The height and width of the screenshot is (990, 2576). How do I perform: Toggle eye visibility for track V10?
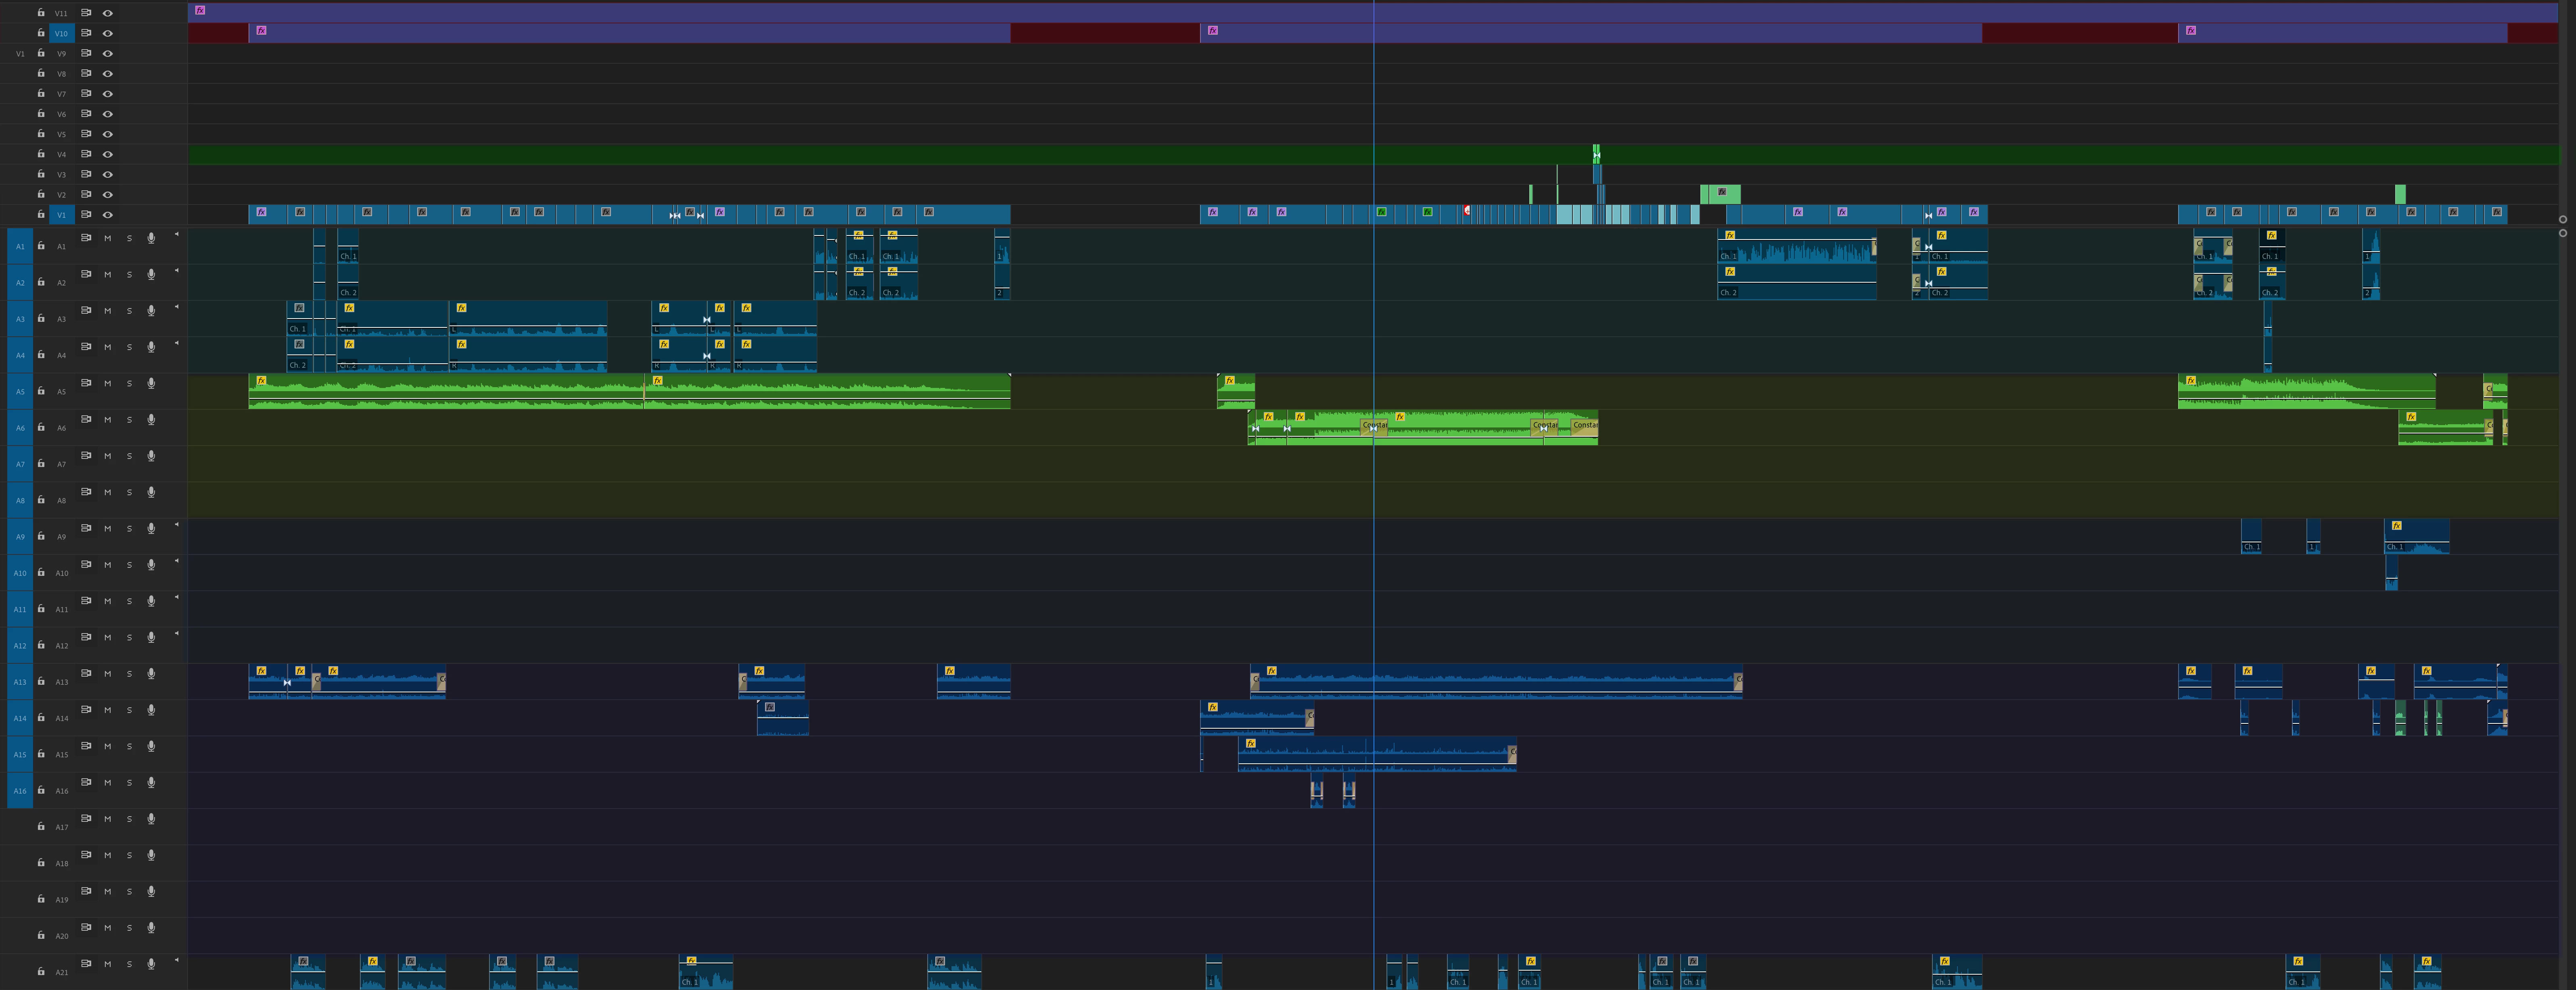tap(108, 33)
